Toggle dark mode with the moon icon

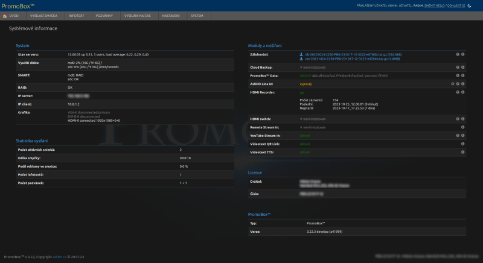tap(469, 5)
